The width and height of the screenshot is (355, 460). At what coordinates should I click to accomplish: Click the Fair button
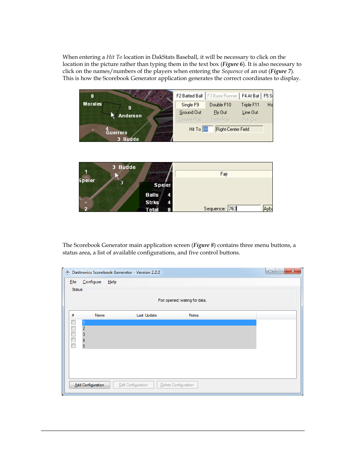point(224,174)
